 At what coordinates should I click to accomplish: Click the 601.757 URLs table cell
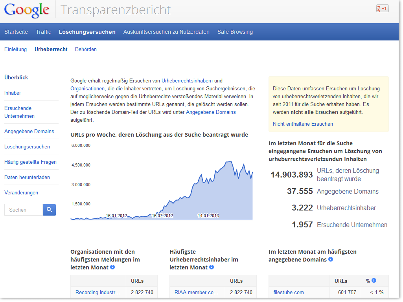(347, 293)
